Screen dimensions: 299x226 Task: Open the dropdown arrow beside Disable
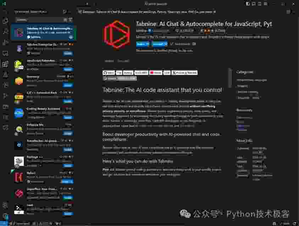[x=148, y=44]
